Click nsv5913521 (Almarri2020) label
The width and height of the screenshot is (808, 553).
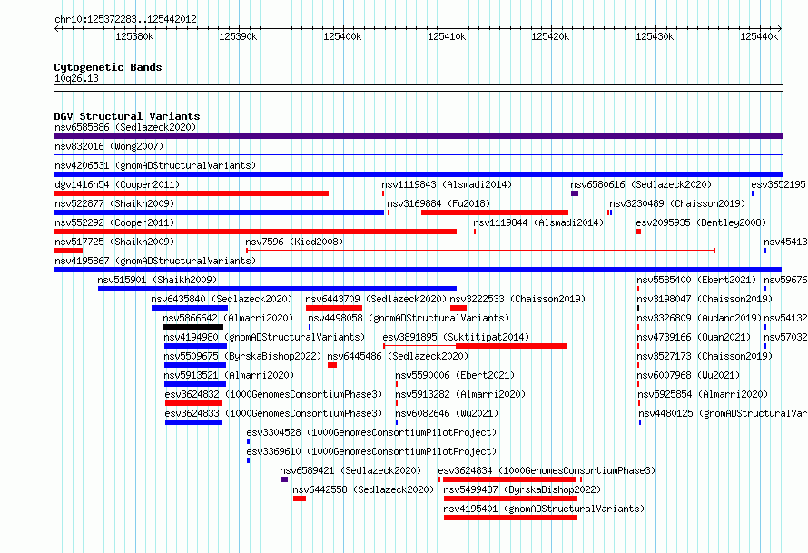229,375
